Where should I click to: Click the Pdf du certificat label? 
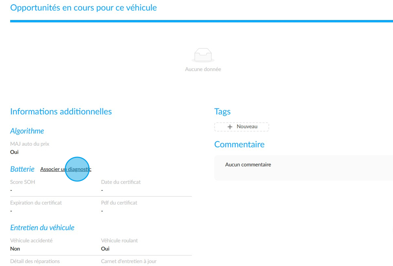click(119, 203)
